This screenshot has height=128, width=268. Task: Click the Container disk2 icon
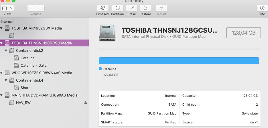coord(12,50)
